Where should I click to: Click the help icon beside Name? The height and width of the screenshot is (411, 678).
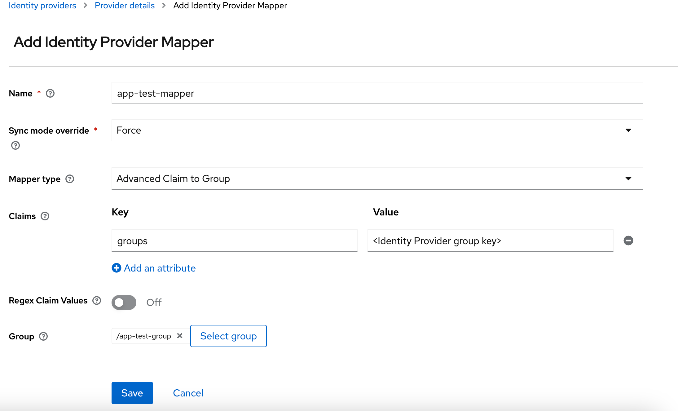tap(51, 93)
